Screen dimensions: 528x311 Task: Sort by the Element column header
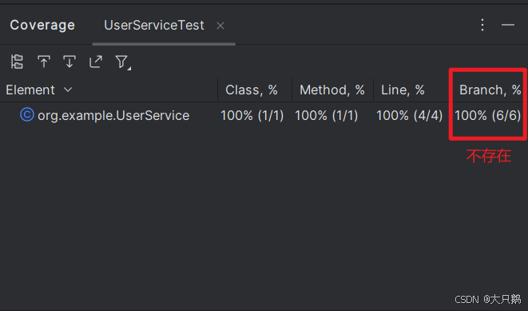30,90
